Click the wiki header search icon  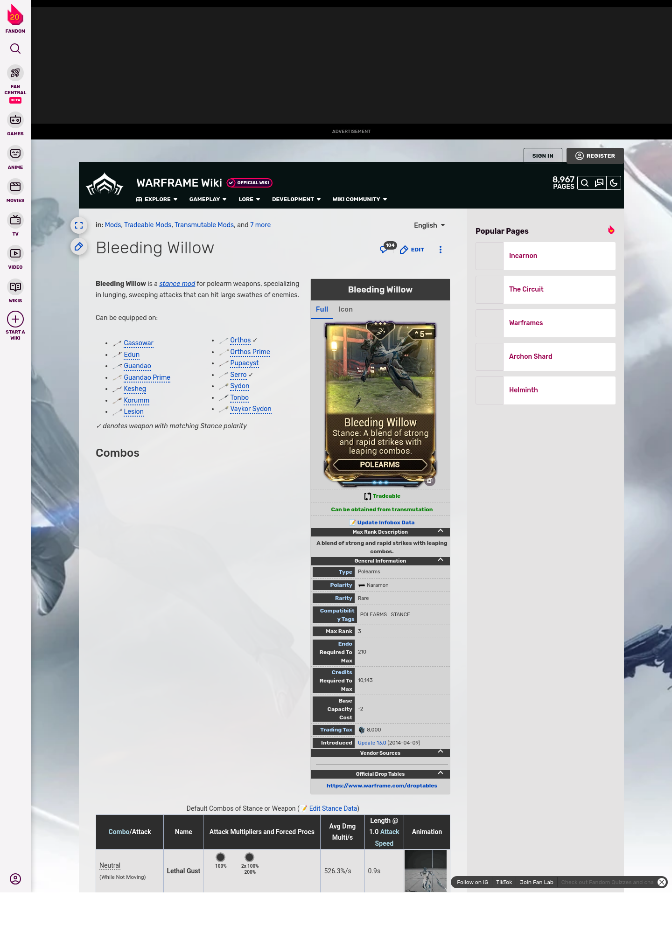click(584, 183)
